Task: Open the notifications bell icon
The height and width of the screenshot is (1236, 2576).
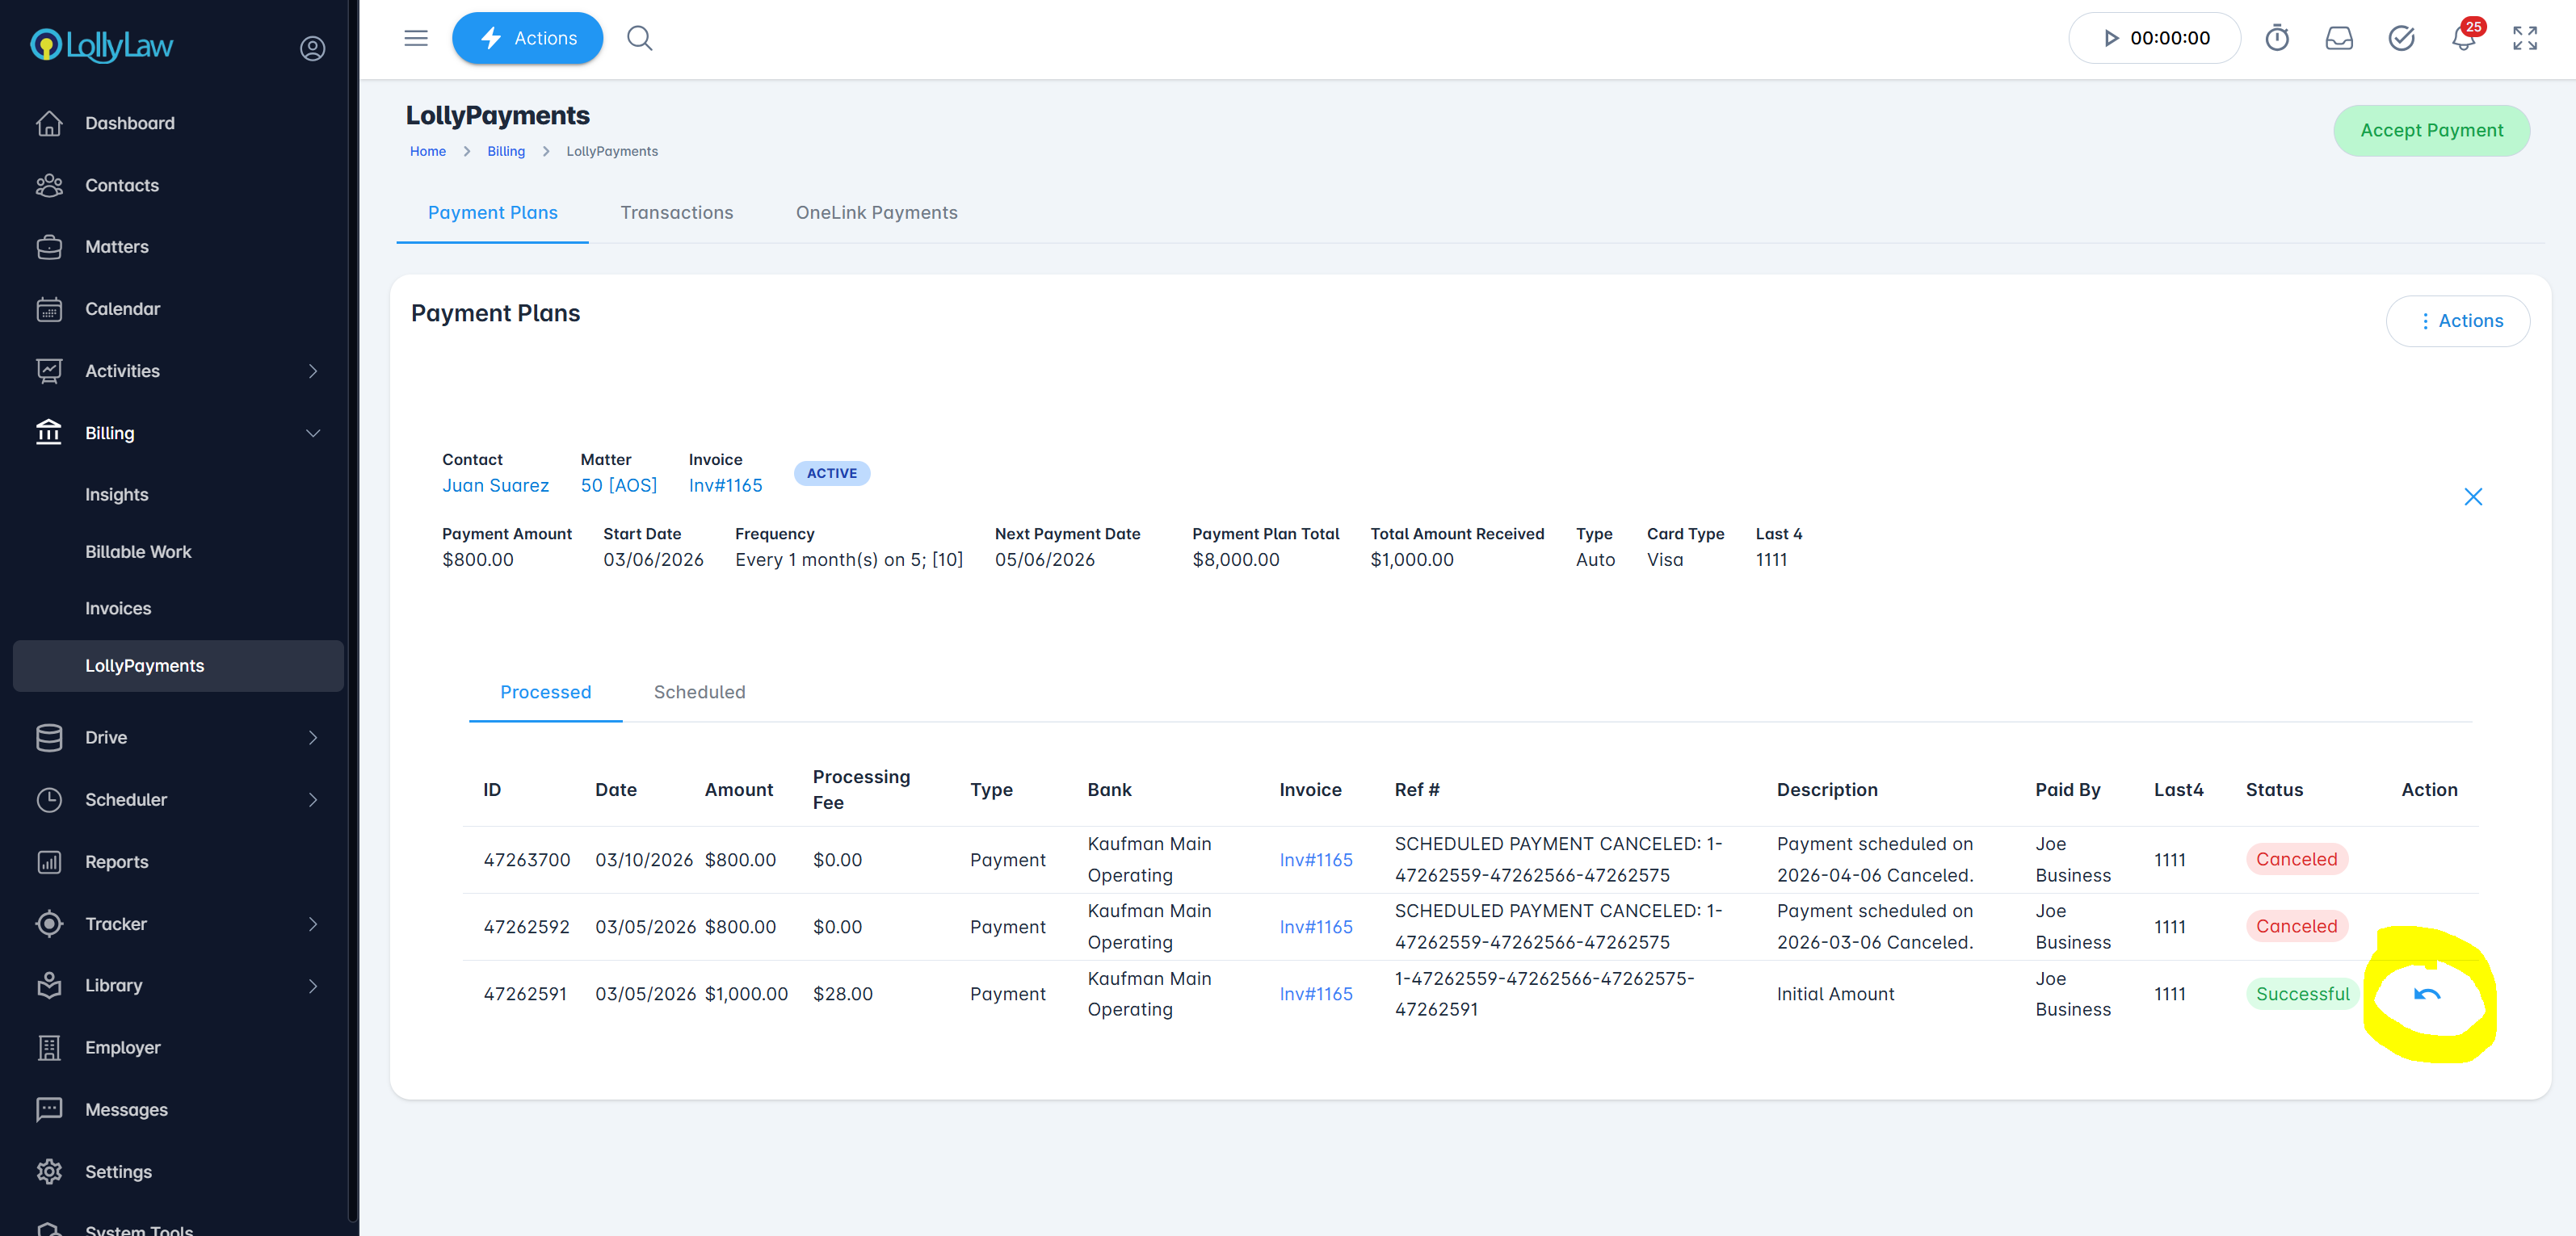Action: [2463, 39]
